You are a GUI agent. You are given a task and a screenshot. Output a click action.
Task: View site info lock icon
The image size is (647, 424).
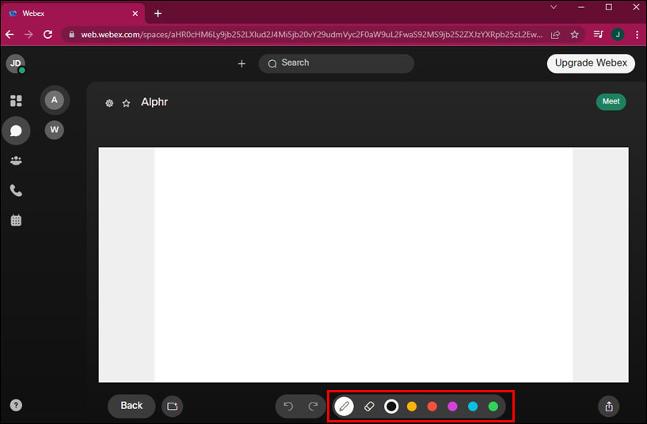[x=72, y=35]
